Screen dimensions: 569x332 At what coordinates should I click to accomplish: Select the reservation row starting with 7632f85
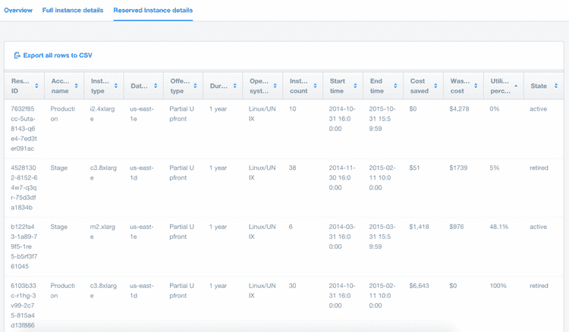(24, 127)
